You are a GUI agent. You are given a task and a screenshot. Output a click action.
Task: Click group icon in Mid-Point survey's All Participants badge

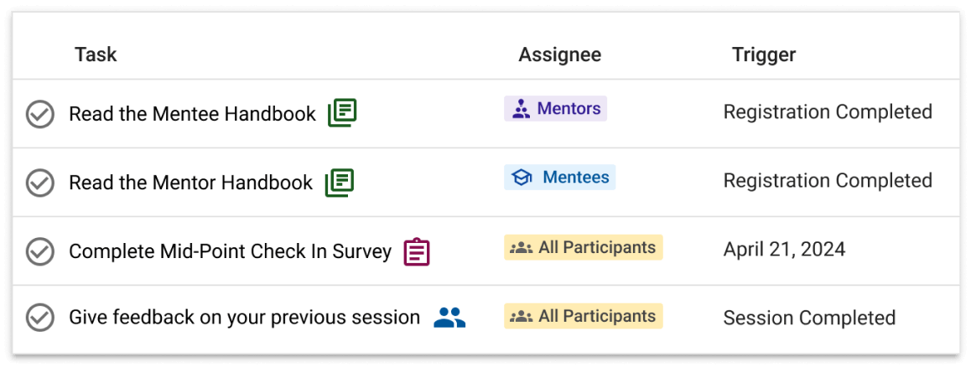tap(521, 248)
